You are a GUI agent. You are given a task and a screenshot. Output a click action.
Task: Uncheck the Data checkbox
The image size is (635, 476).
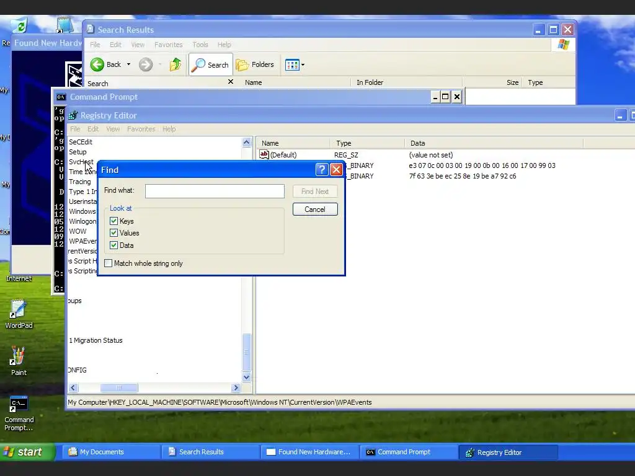click(114, 245)
